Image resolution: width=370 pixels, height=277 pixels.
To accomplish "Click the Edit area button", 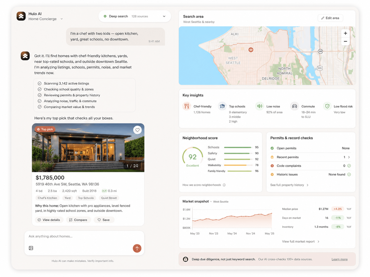I will click(x=330, y=18).
